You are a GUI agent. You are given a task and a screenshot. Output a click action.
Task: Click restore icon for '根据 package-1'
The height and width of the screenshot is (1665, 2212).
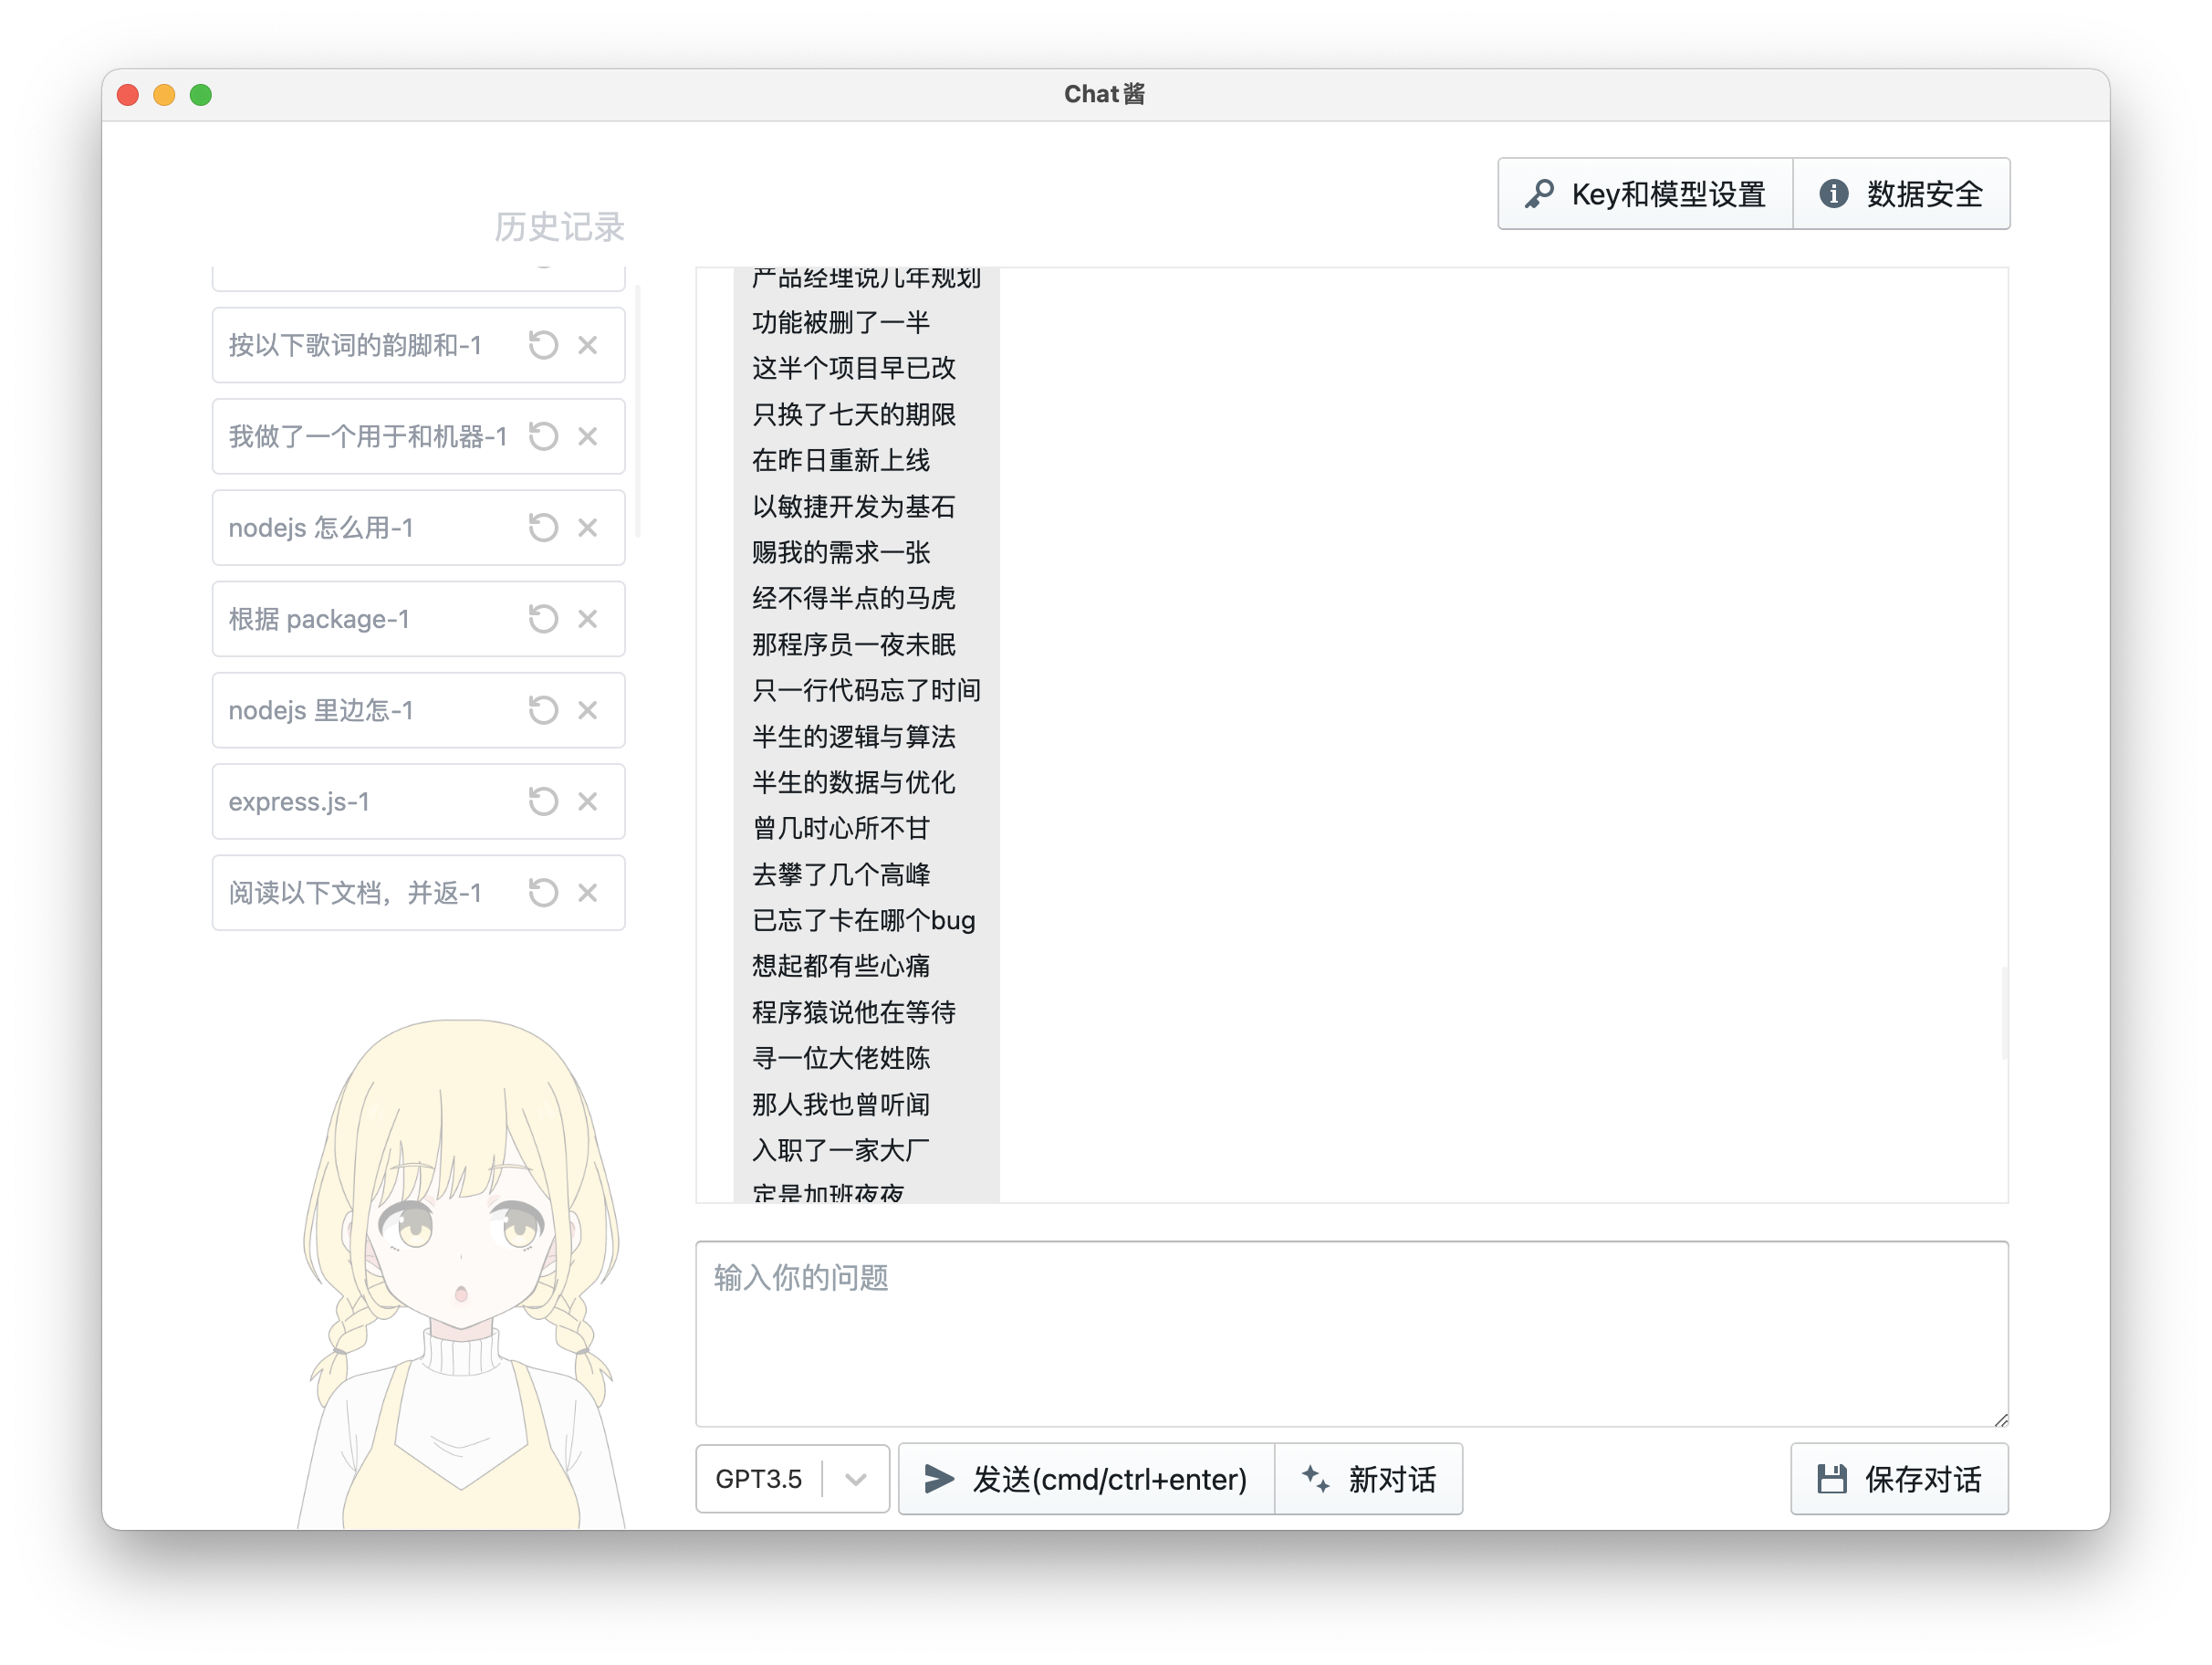[543, 618]
